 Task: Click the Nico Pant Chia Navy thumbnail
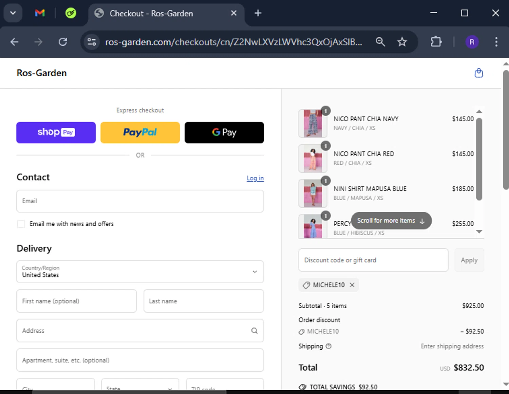(313, 123)
